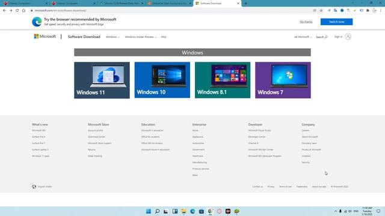The height and width of the screenshot is (216, 385).
Task: Open the Microsoft Store Support footer link
Action: point(100,143)
